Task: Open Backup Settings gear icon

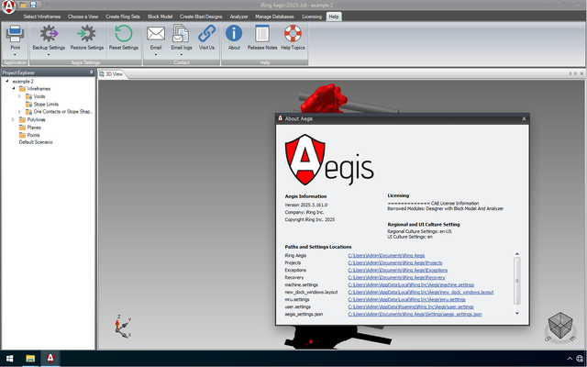Action: (x=49, y=33)
